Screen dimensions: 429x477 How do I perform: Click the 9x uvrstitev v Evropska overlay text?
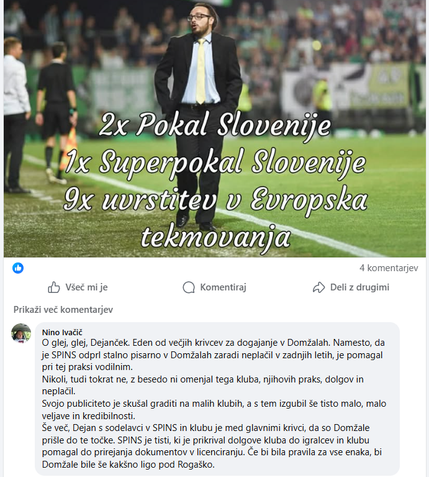[x=215, y=200]
